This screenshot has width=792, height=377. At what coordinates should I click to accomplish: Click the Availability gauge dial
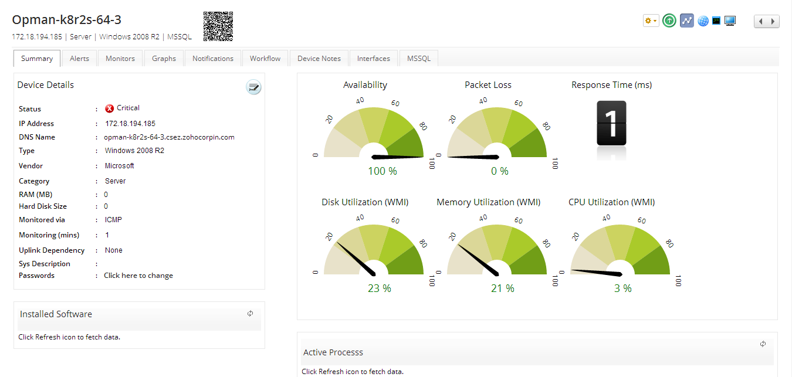pyautogui.click(x=374, y=133)
